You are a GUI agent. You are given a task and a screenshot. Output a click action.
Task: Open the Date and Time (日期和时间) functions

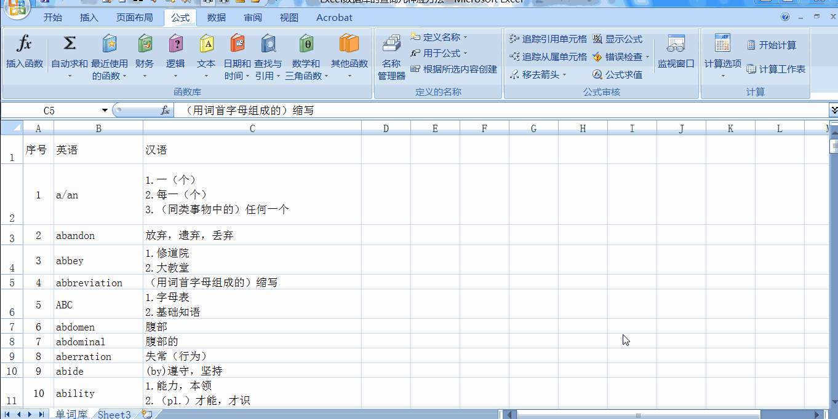coord(237,44)
